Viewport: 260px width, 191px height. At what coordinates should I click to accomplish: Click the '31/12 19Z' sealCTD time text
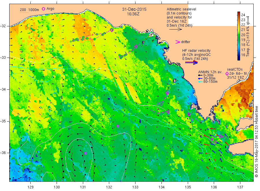click(x=235, y=78)
